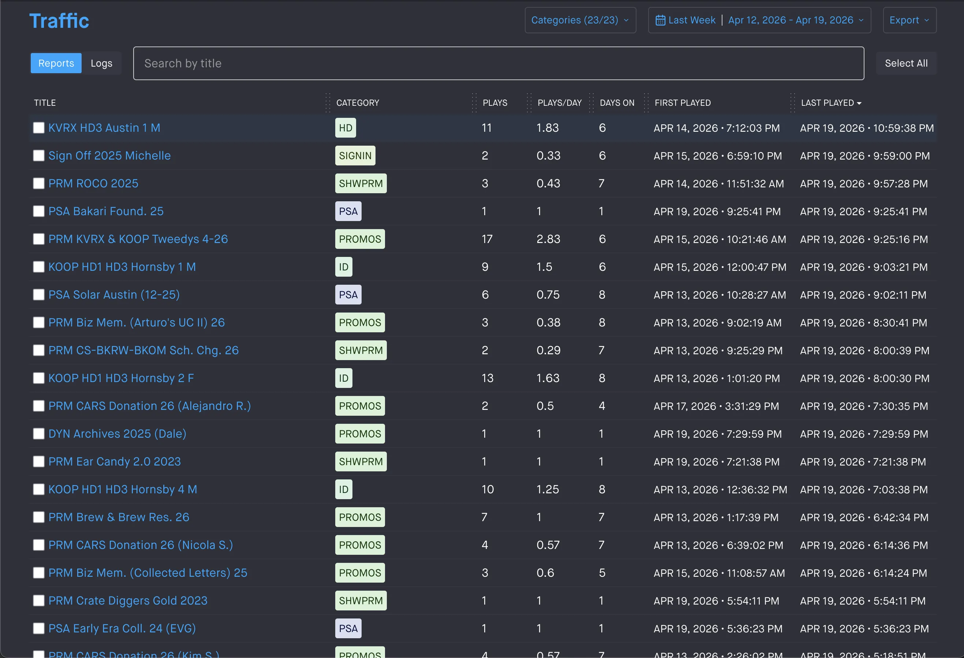Switch to the Logs tab
Image resolution: width=964 pixels, height=658 pixels.
coord(102,63)
